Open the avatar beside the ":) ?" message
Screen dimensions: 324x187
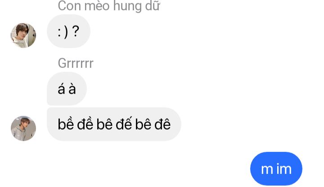click(23, 36)
